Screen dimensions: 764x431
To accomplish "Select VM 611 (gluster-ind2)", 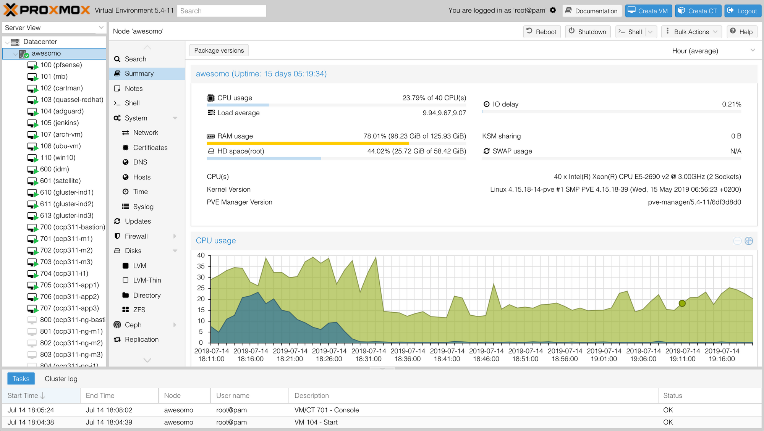I will click(67, 204).
